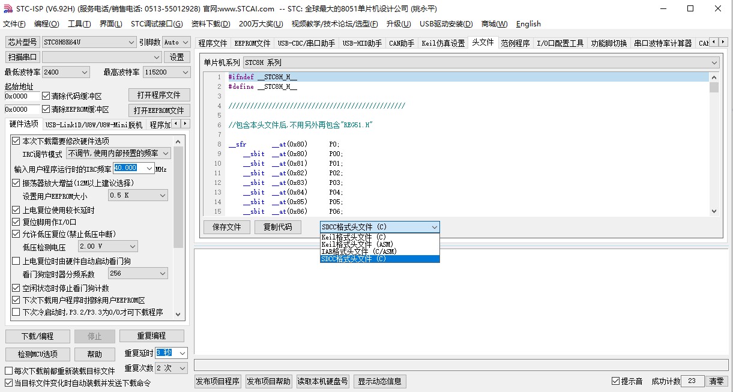Toggle '空闲状态时停止看门狗计数' checkbox
Screen dimensions: 733x392
(16, 288)
